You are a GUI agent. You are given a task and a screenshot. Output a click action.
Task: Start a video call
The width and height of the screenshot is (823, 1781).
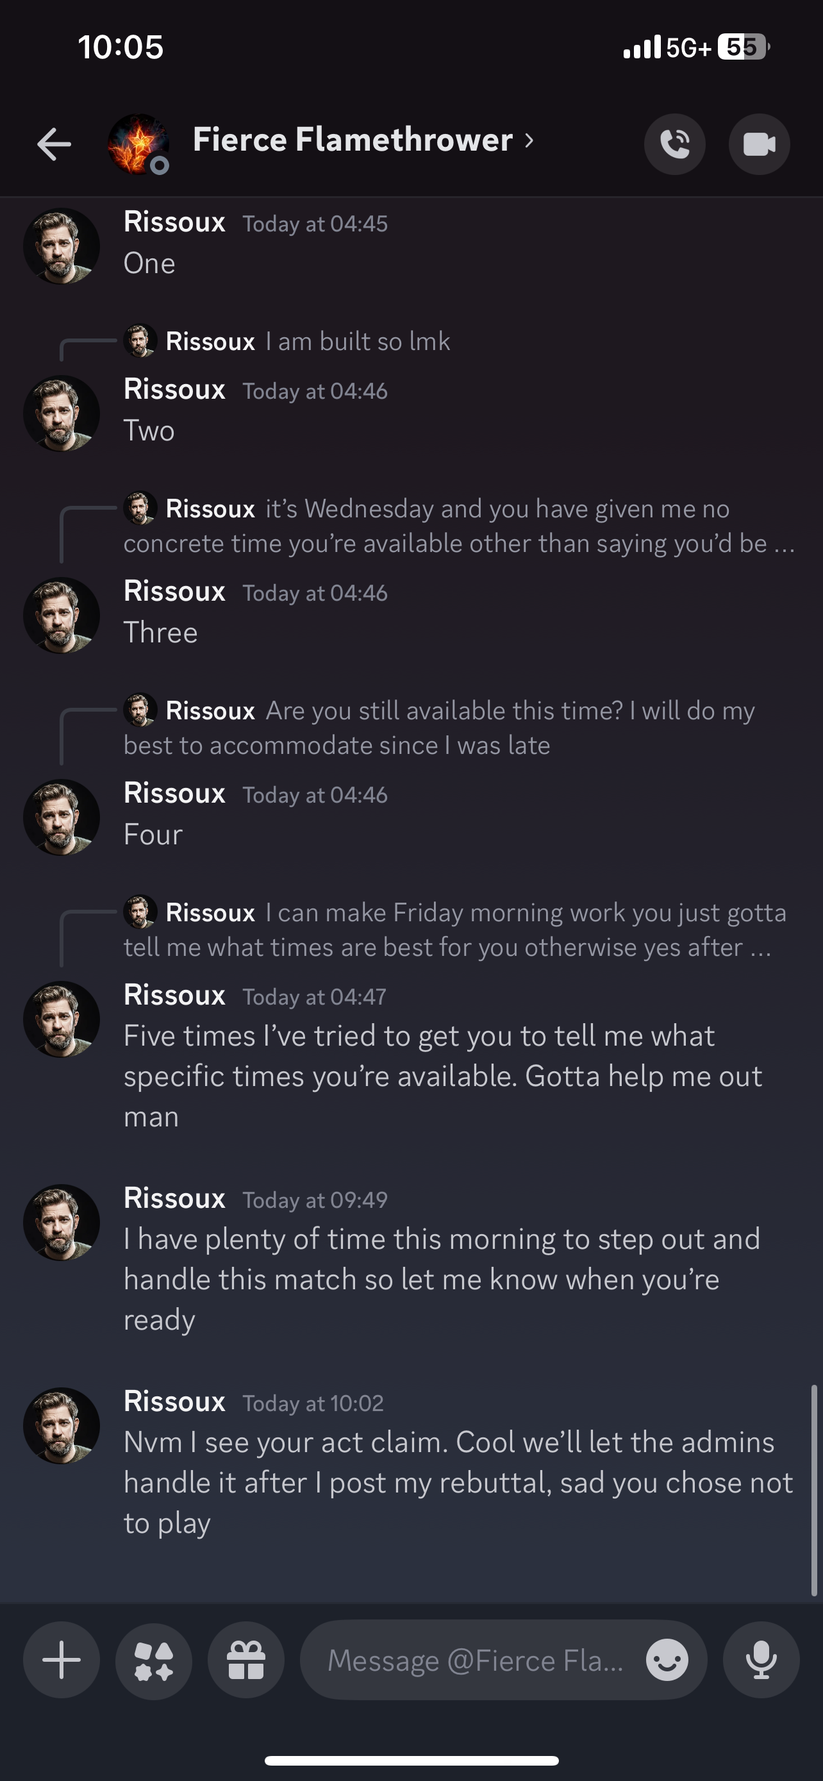coord(759,144)
